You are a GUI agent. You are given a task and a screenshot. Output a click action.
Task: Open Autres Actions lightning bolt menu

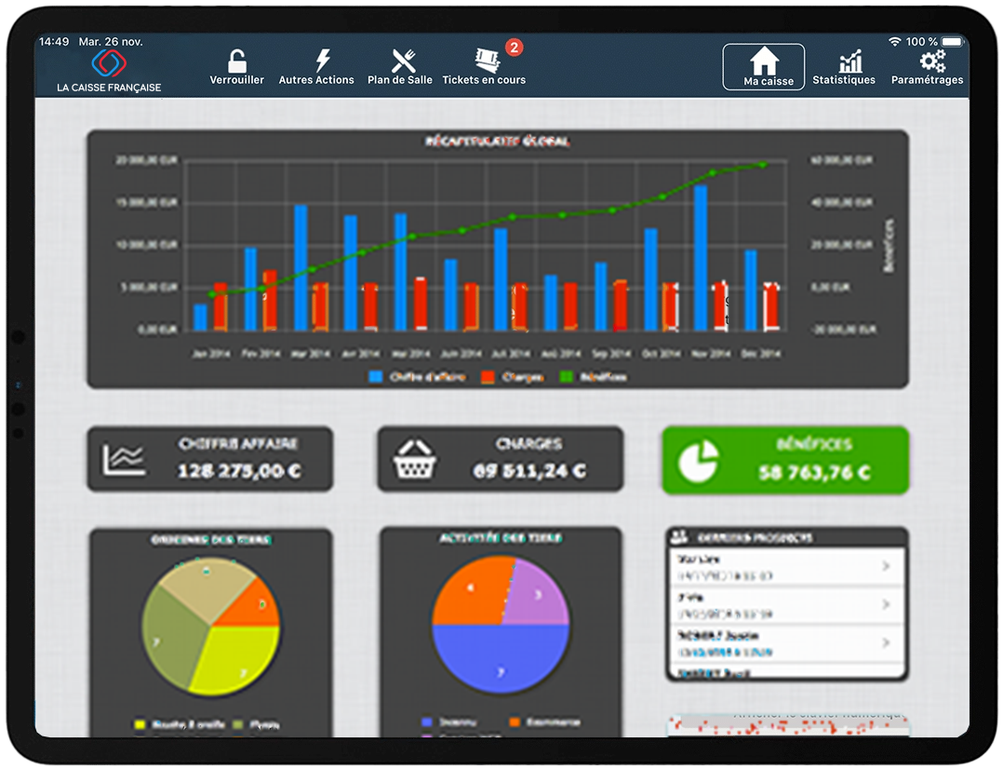click(322, 62)
